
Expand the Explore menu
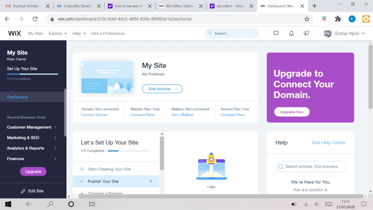click(x=58, y=33)
